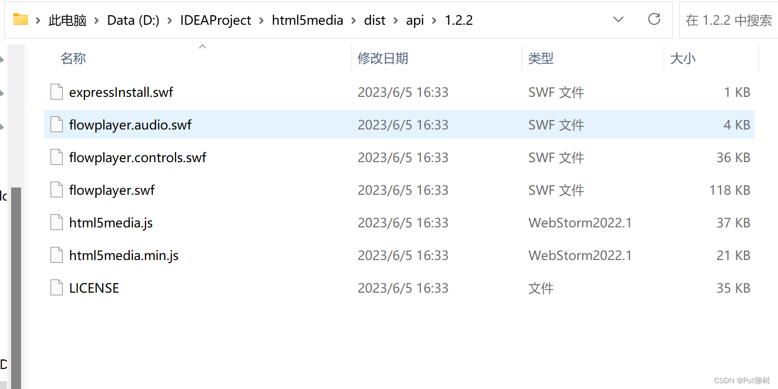Click the flowplayer.controls.swf file icon
The image size is (778, 389).
56,157
